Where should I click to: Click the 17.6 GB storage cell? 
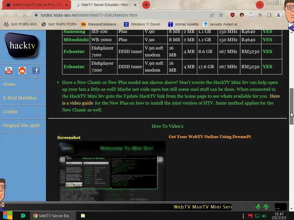(207, 66)
